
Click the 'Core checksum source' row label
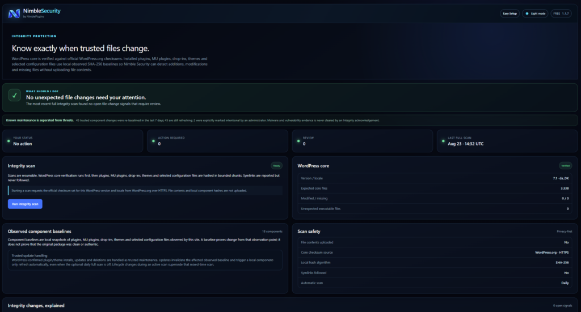[x=317, y=253]
